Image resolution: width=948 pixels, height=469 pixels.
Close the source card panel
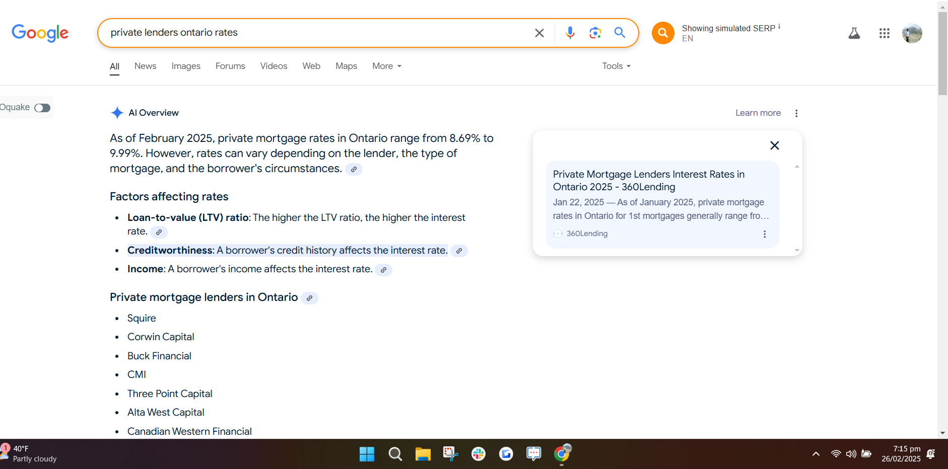(775, 145)
